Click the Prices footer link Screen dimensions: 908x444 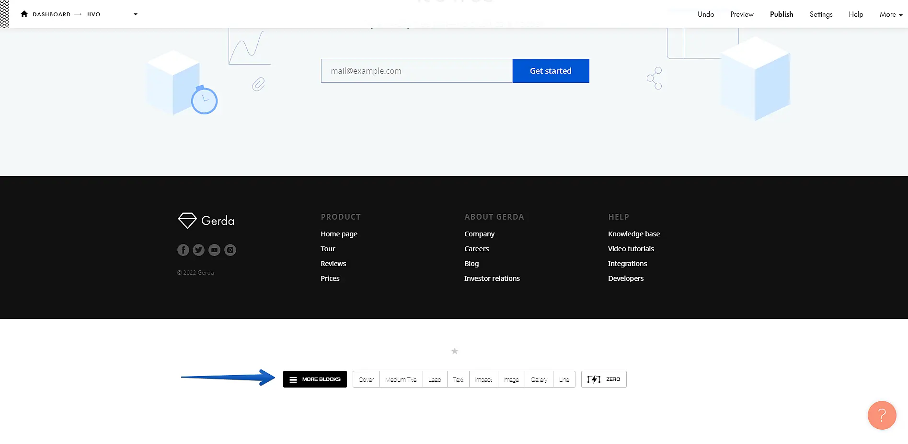coord(330,278)
